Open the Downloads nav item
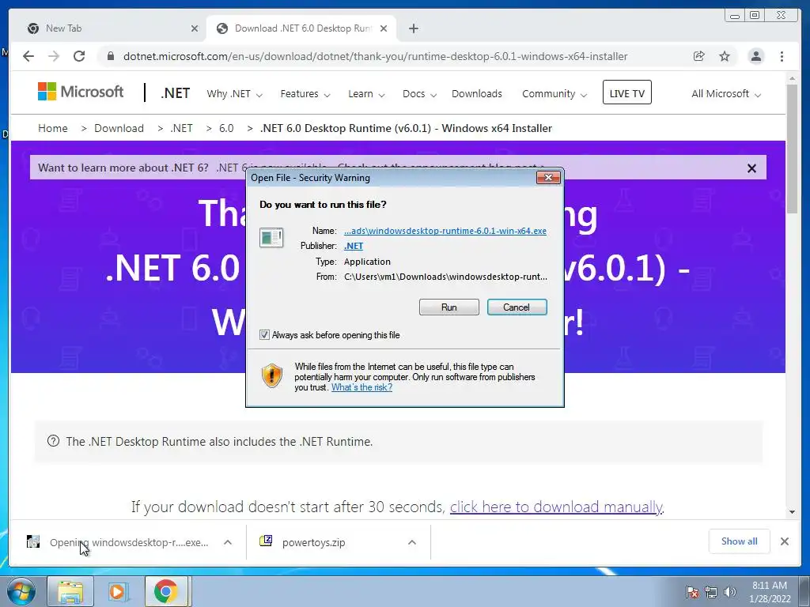Image resolution: width=810 pixels, height=607 pixels. pos(477,94)
